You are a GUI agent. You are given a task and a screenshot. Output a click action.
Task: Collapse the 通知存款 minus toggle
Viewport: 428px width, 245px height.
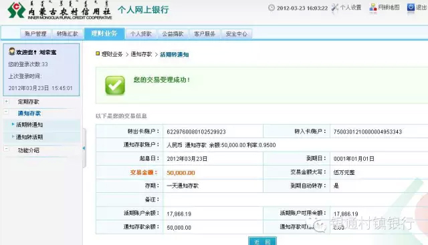[x=6, y=112]
